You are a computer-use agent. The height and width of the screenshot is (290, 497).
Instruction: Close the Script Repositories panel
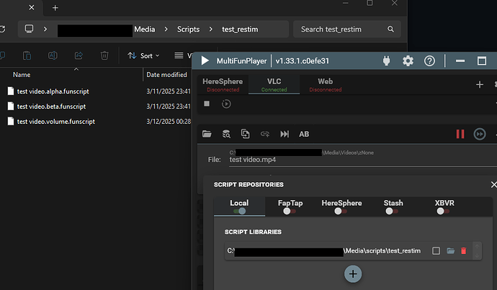pyautogui.click(x=493, y=184)
